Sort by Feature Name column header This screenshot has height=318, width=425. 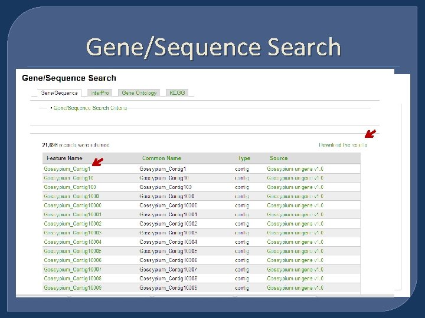64,158
